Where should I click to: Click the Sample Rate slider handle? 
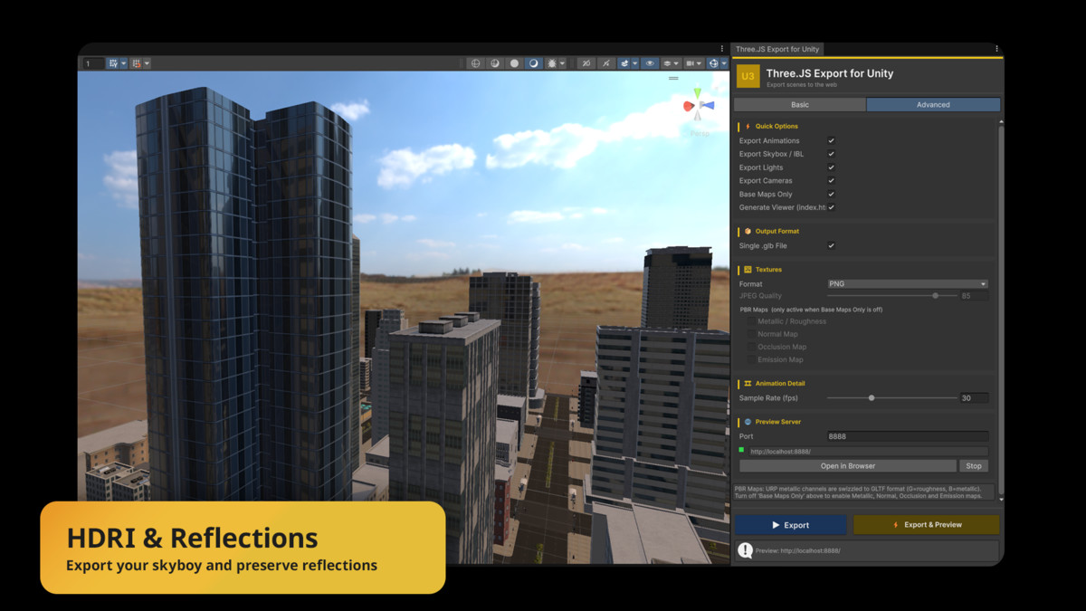click(872, 397)
